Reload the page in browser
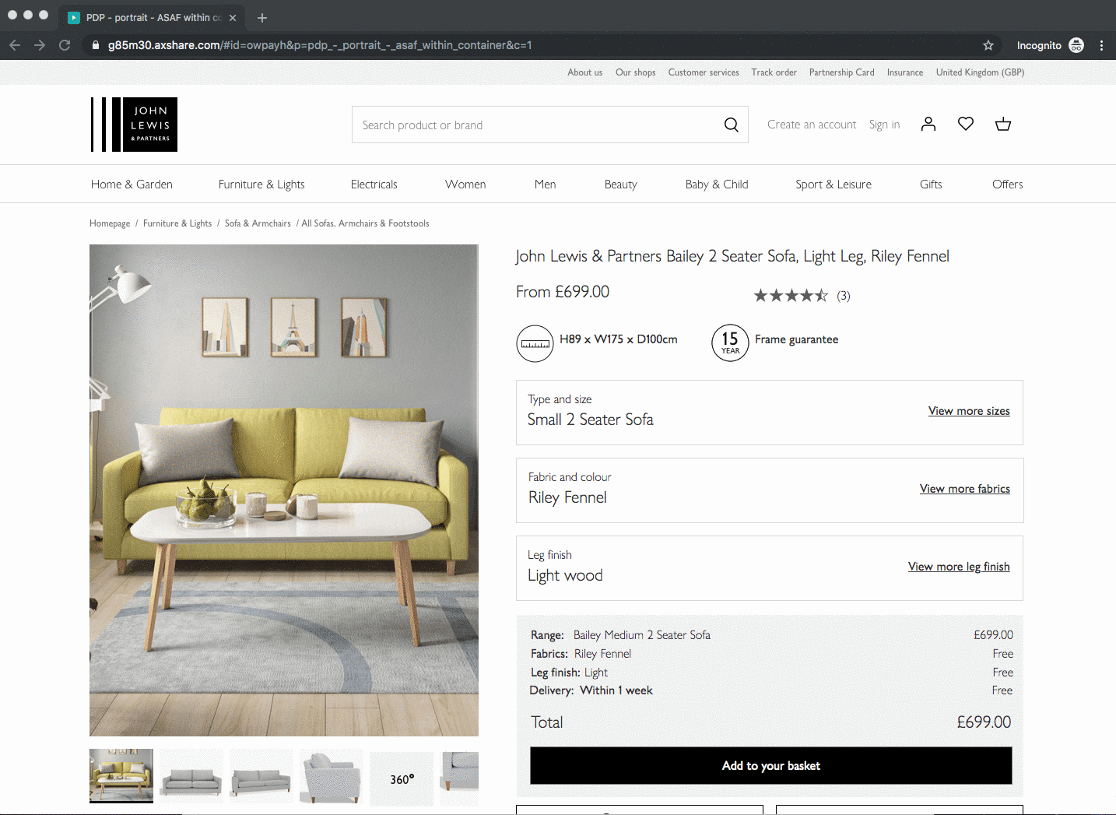1116x815 pixels. click(x=65, y=45)
